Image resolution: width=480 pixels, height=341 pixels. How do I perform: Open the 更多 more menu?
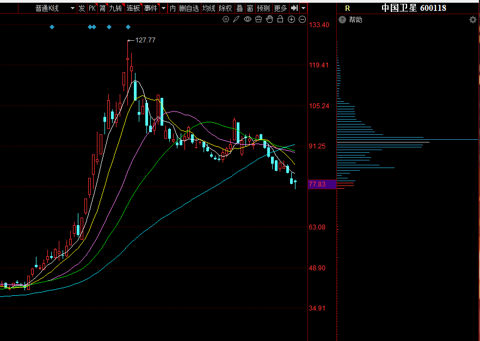click(280, 8)
